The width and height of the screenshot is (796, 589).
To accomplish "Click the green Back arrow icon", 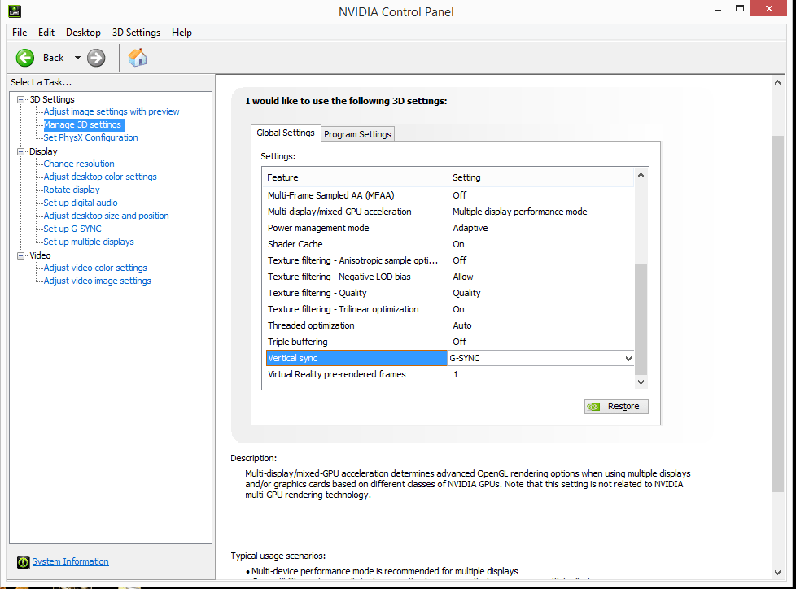I will [x=25, y=57].
